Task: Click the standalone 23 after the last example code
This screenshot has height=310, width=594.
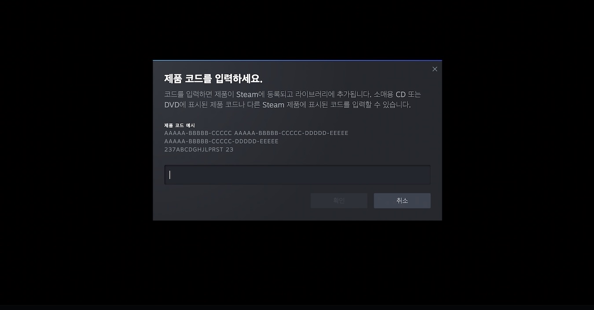Action: click(x=230, y=150)
